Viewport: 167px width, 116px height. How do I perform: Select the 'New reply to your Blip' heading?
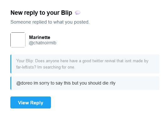tap(41, 13)
